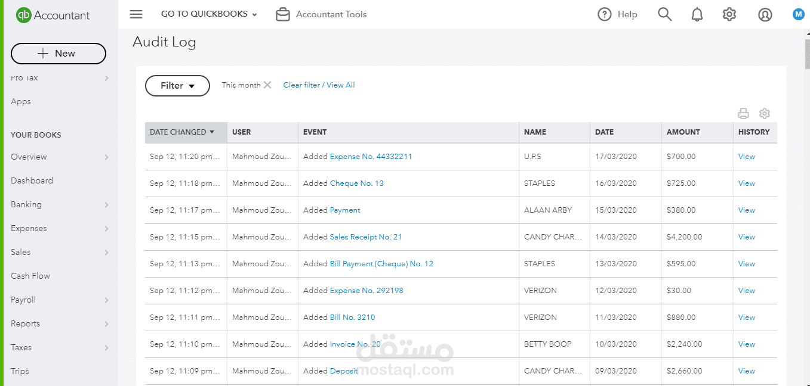Open the notifications bell
This screenshot has width=810, height=386.
[697, 14]
